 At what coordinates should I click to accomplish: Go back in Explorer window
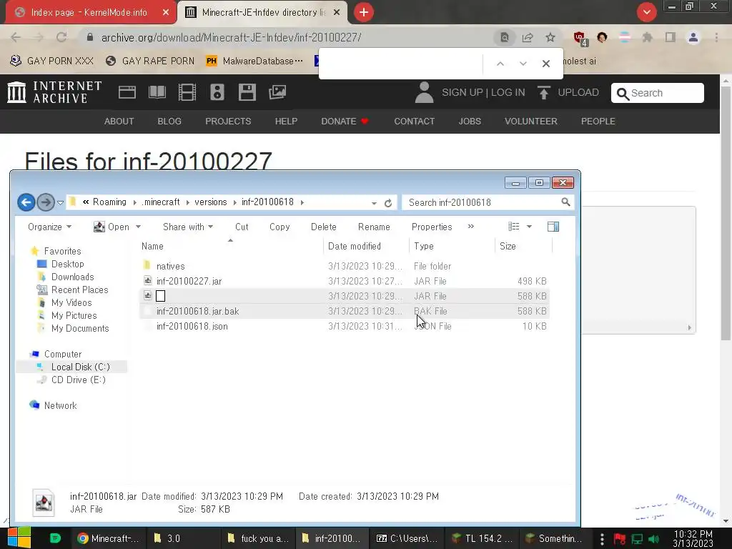point(26,202)
